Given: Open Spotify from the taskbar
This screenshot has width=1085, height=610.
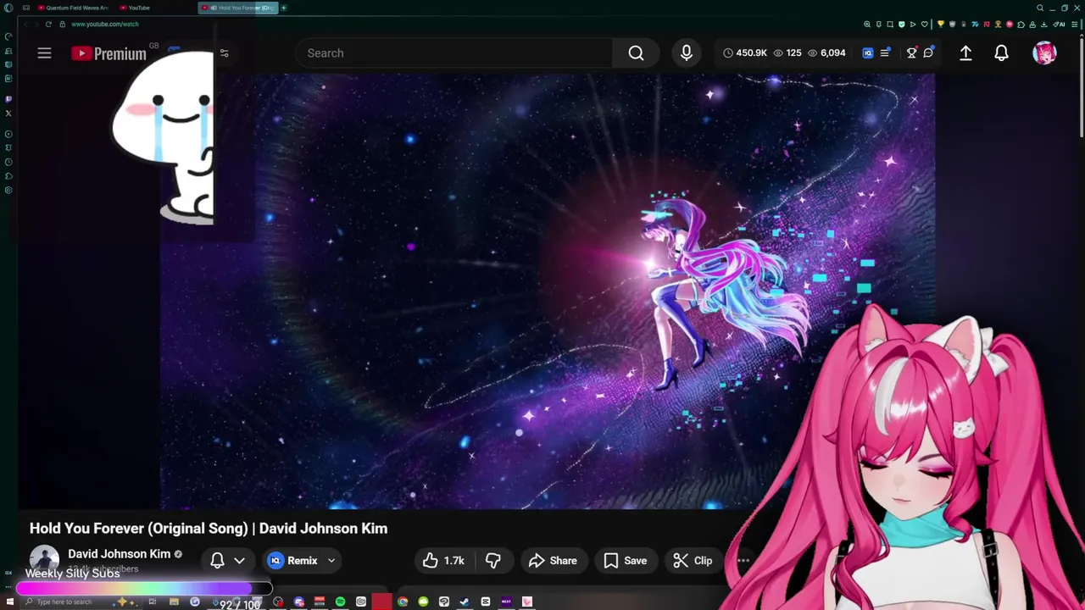Looking at the screenshot, I should [x=340, y=602].
